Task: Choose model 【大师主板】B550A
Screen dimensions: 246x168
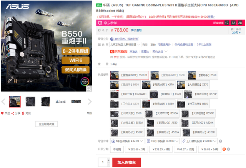Action: 127,123
